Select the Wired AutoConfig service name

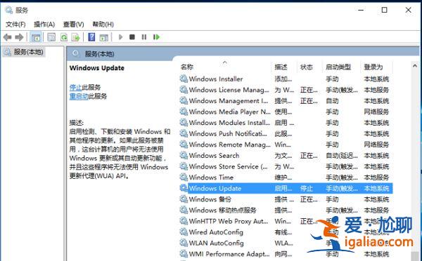point(216,232)
